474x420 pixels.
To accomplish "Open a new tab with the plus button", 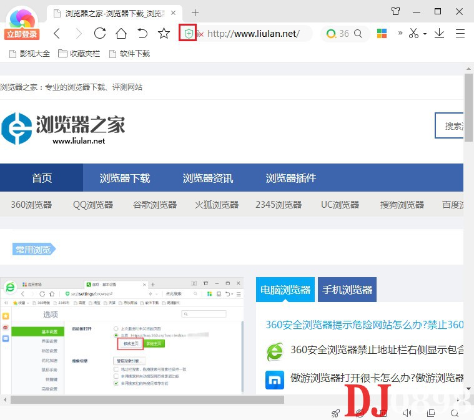I will 195,12.
